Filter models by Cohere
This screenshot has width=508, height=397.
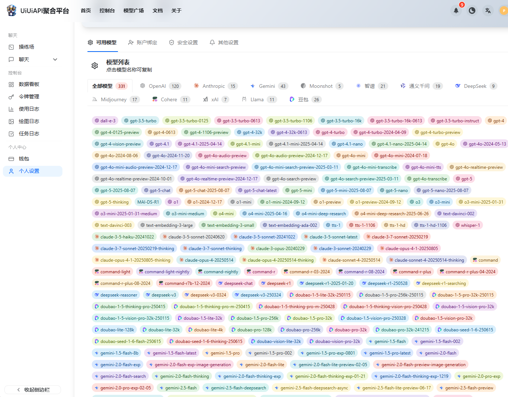pos(171,99)
